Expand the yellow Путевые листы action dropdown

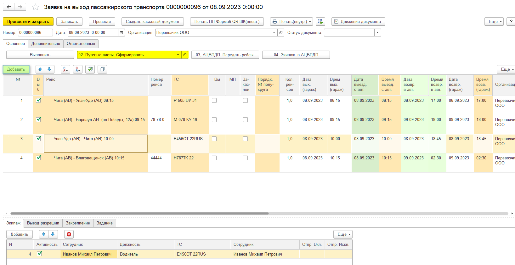click(x=178, y=55)
